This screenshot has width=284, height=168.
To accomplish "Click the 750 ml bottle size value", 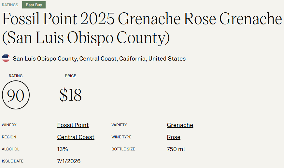I will (x=176, y=149).
